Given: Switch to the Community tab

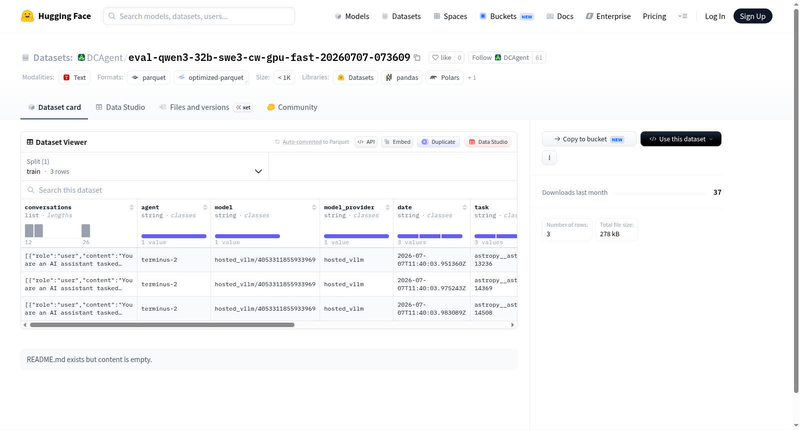Looking at the screenshot, I should (292, 107).
